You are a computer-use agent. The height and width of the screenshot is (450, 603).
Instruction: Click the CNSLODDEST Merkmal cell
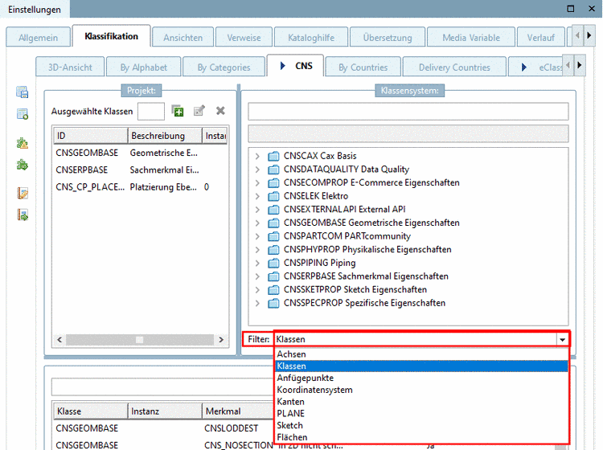231,428
